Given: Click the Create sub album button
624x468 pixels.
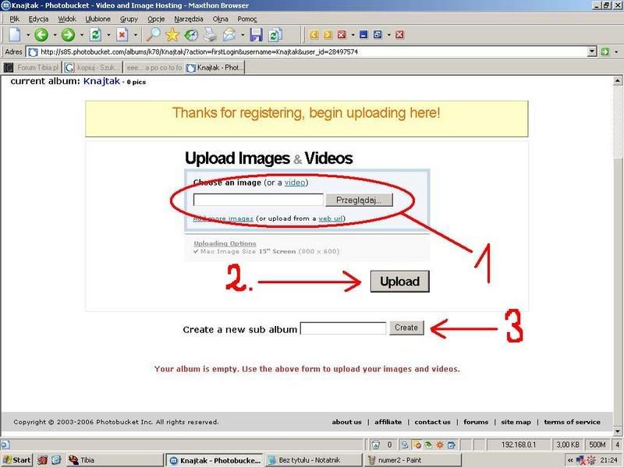Looking at the screenshot, I should pos(406,328).
